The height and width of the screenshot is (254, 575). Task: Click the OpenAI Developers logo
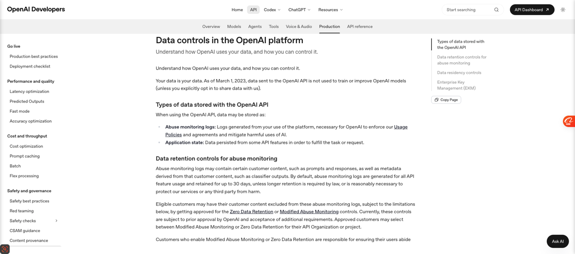(36, 9)
